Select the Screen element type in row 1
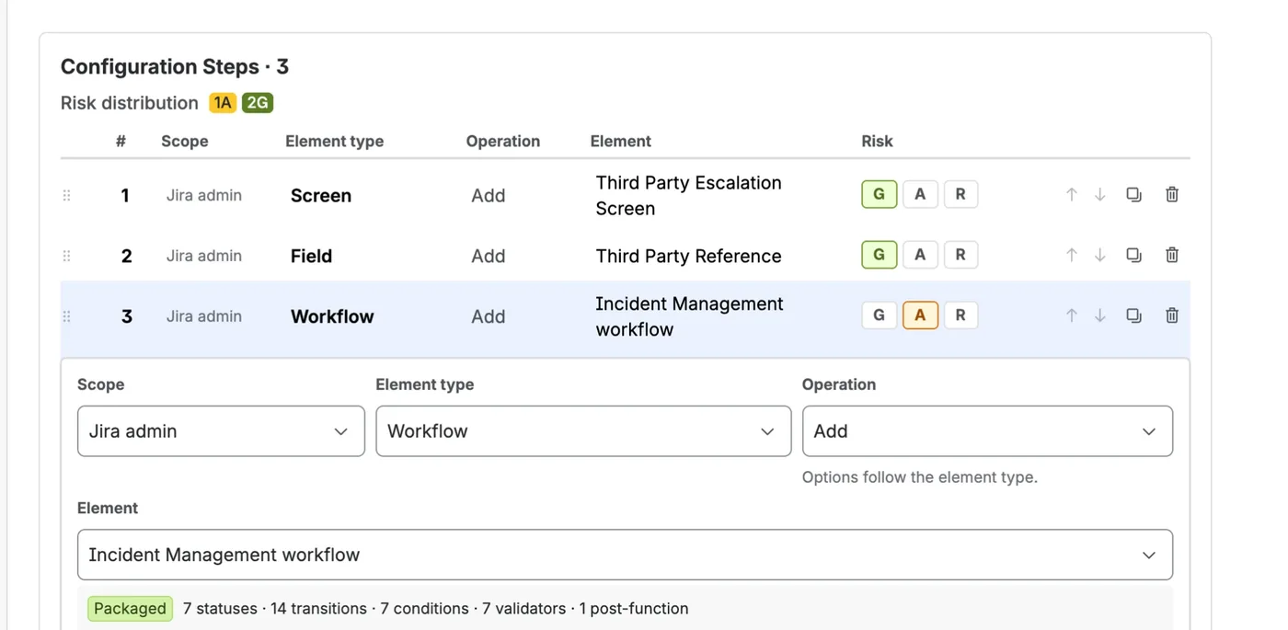 click(321, 195)
